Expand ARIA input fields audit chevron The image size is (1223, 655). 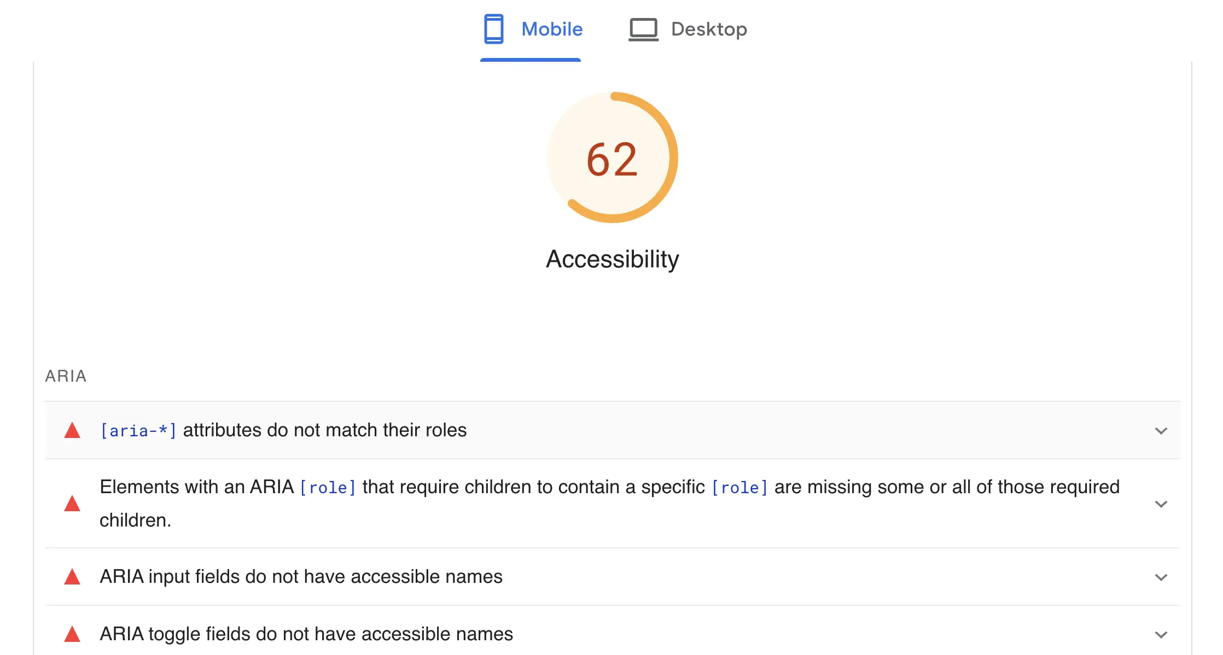pyautogui.click(x=1161, y=577)
